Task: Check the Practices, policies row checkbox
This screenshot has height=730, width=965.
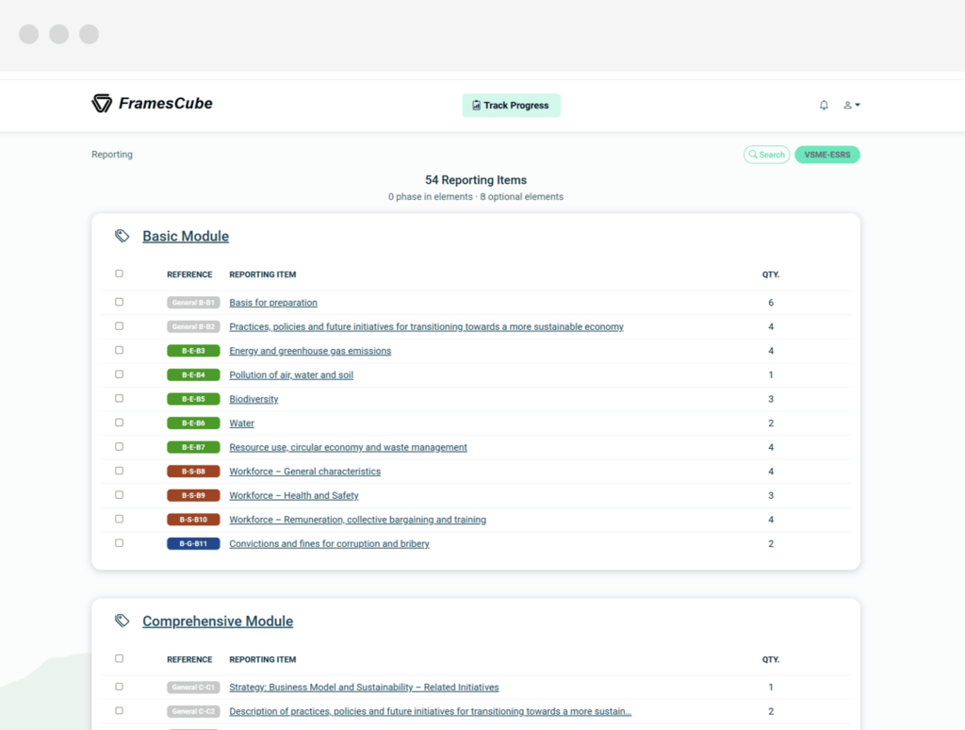Action: click(120, 326)
